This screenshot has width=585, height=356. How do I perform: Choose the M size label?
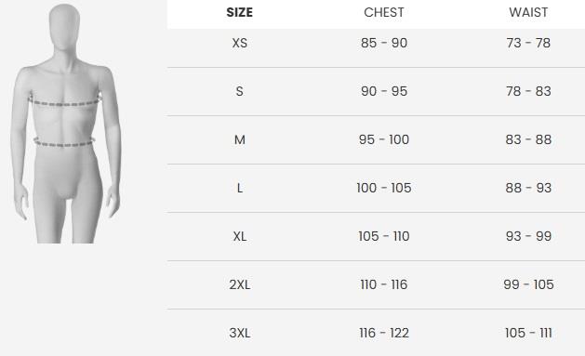(240, 139)
